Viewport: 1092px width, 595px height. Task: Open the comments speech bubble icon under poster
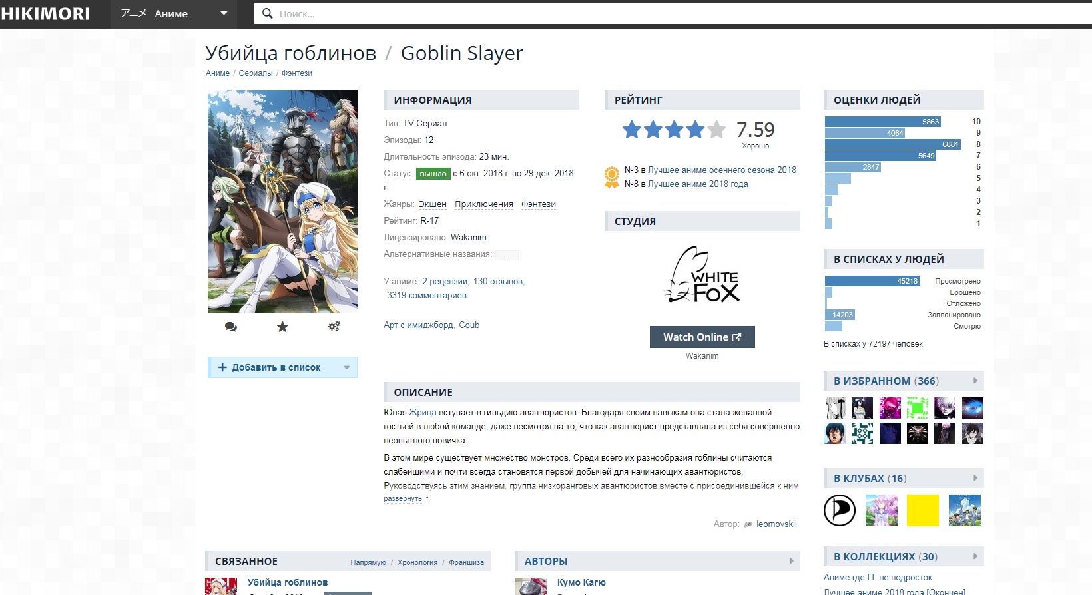pos(230,327)
